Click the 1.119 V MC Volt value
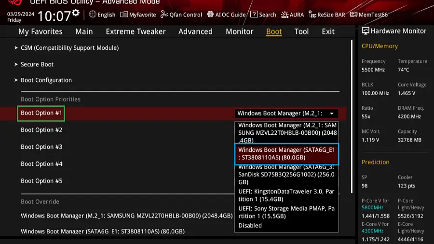Screen dimensions: 434x244 370,140
